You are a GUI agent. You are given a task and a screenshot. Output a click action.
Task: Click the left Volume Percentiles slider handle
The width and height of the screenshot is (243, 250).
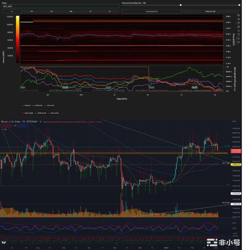(181, 5)
